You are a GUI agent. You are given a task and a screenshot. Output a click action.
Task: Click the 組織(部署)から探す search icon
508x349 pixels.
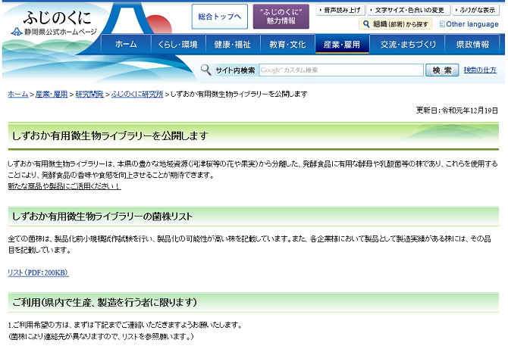point(366,24)
